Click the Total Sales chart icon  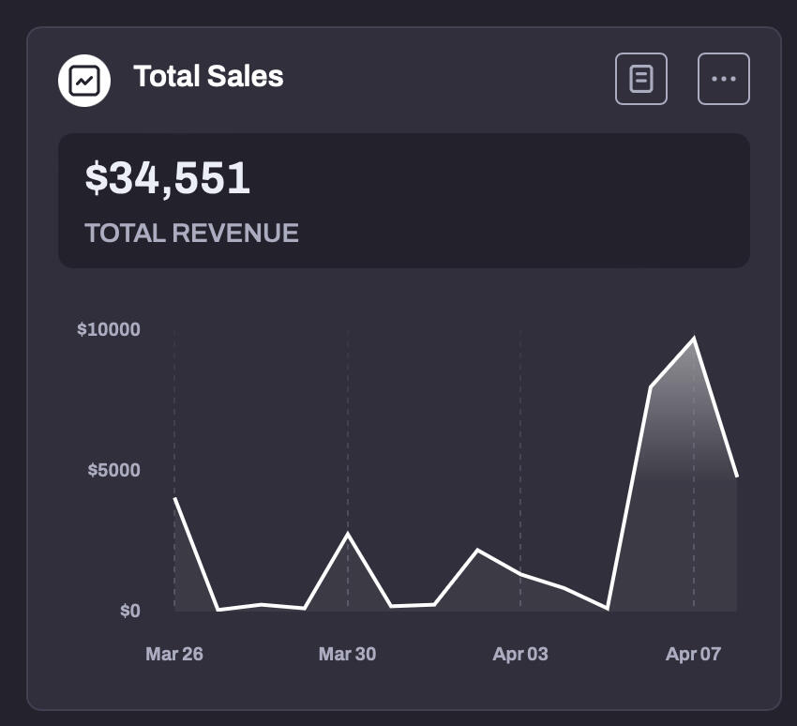click(84, 80)
